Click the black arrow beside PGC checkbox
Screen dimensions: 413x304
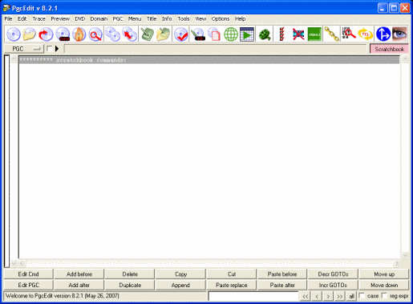coord(57,49)
